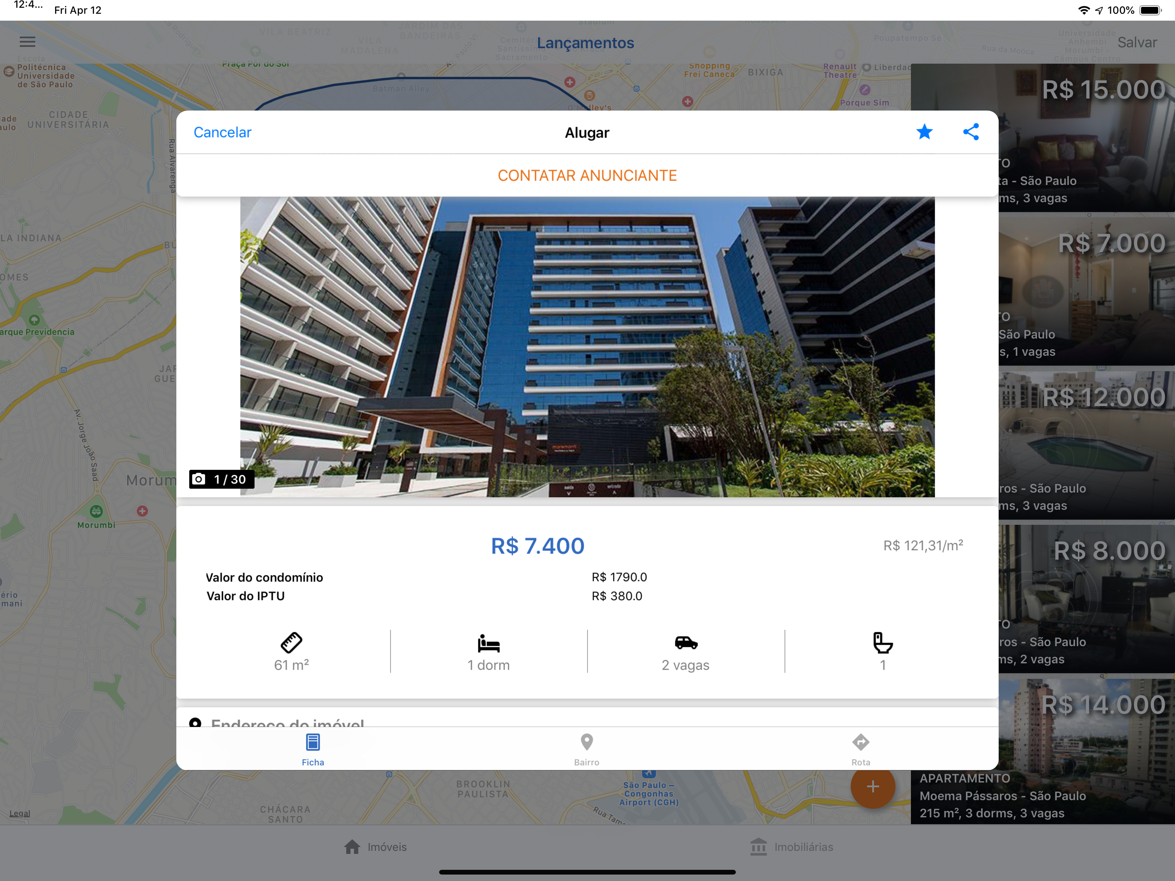Click Salvar in the top bar
Screen dimensions: 1175x881
pyautogui.click(x=1137, y=43)
